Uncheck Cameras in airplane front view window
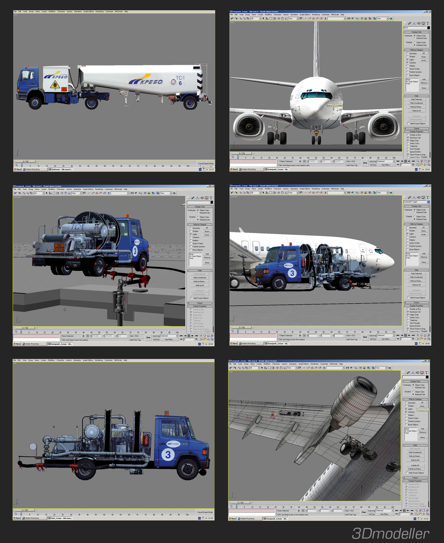Viewport: 444px width, 543px height. 408,63
